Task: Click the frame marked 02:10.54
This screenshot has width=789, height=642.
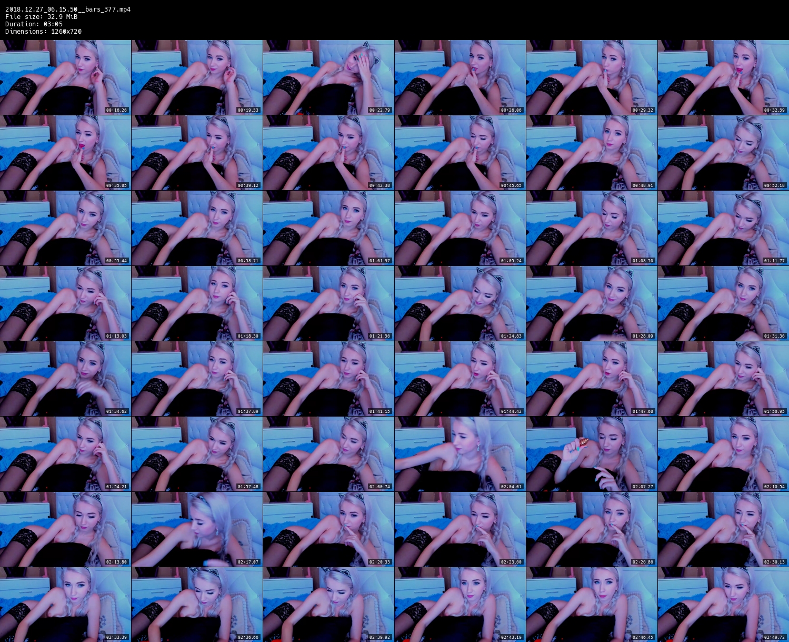Action: point(723,454)
